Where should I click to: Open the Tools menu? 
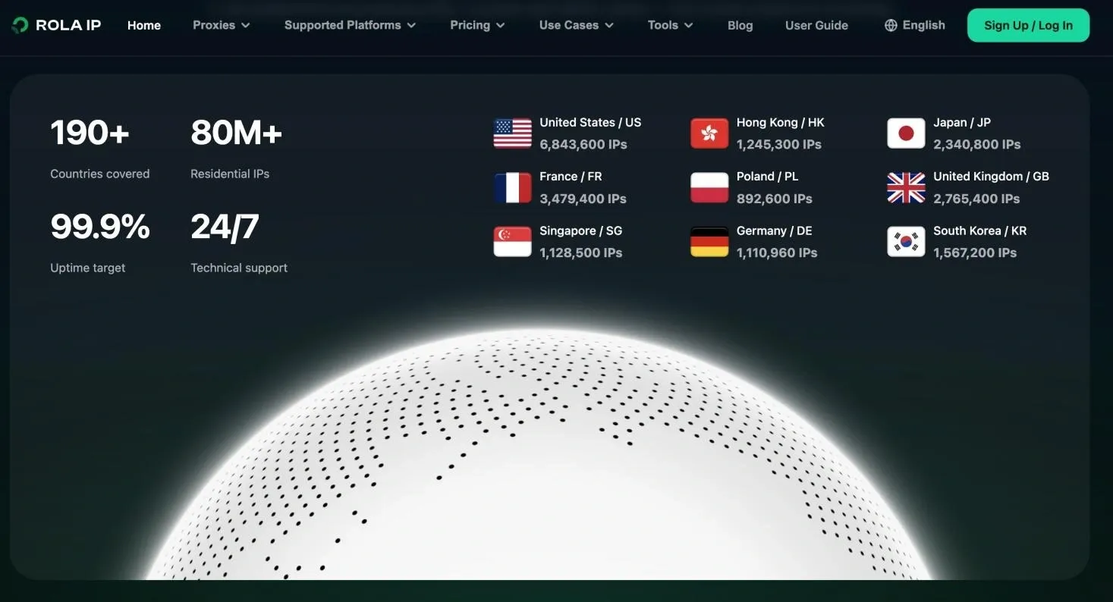[x=671, y=25]
